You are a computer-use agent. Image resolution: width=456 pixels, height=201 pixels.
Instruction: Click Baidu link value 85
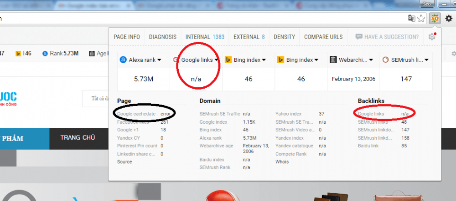(404, 146)
